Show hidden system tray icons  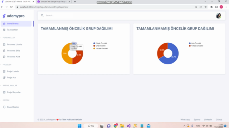click(184, 126)
